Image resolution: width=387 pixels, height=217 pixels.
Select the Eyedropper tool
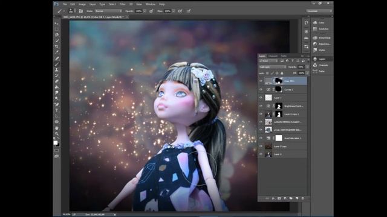click(x=57, y=52)
